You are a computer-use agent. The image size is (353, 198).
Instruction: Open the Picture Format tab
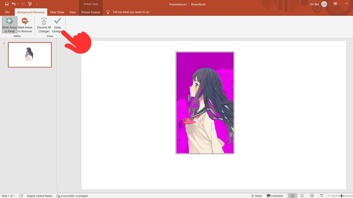click(91, 12)
